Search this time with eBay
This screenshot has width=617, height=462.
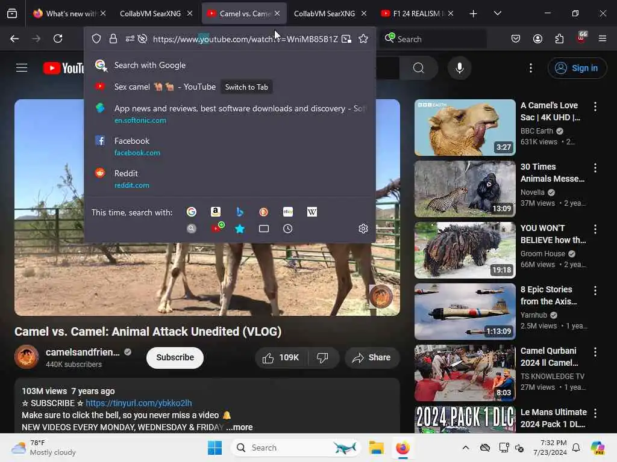pyautogui.click(x=287, y=212)
